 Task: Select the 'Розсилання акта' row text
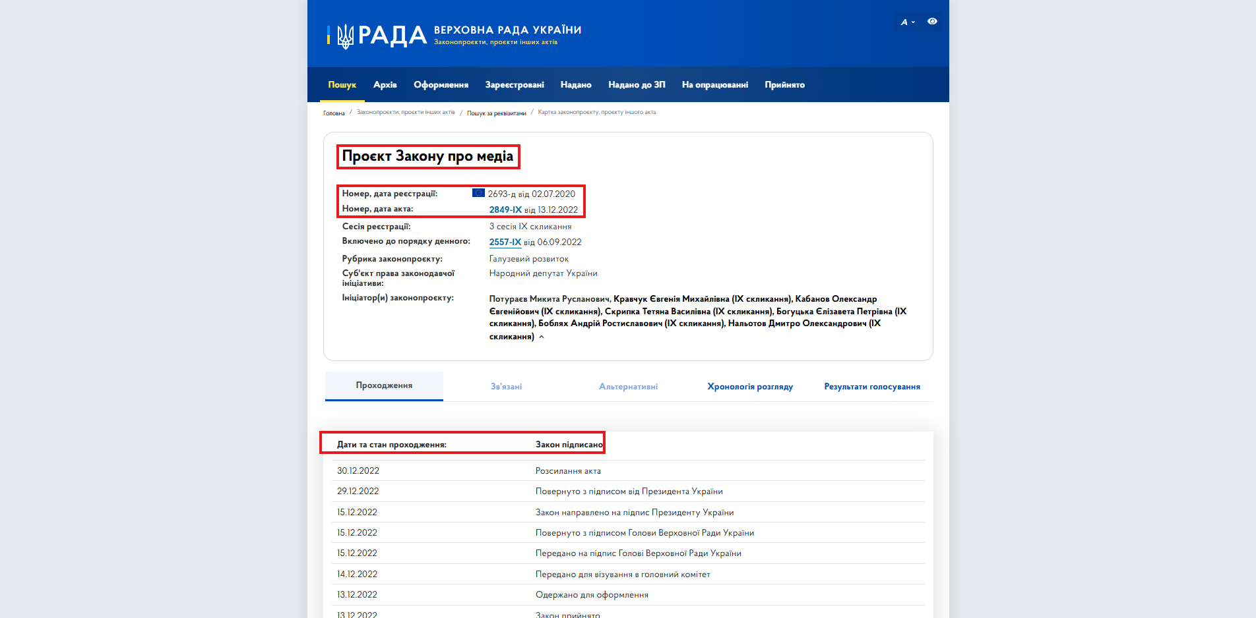[x=568, y=471]
